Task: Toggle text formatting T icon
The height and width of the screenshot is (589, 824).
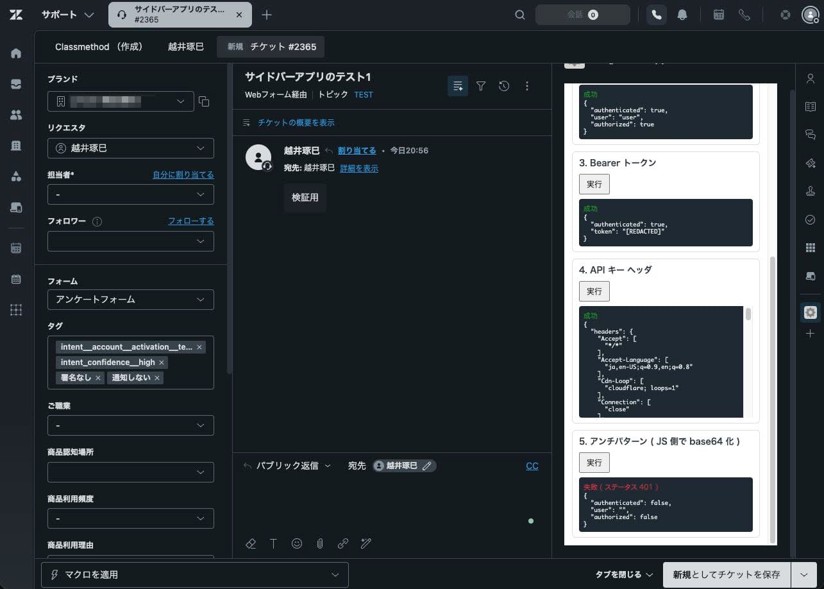Action: click(x=273, y=543)
